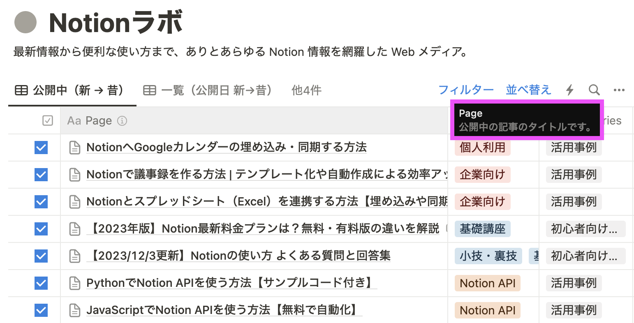The width and height of the screenshot is (634, 323).
Task: Toggle checkbox for the 議事録 article row
Action: (x=41, y=175)
